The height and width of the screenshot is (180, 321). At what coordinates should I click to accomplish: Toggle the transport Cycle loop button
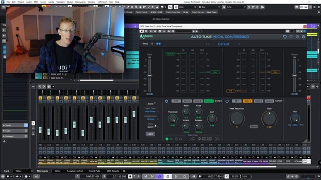click(159, 176)
